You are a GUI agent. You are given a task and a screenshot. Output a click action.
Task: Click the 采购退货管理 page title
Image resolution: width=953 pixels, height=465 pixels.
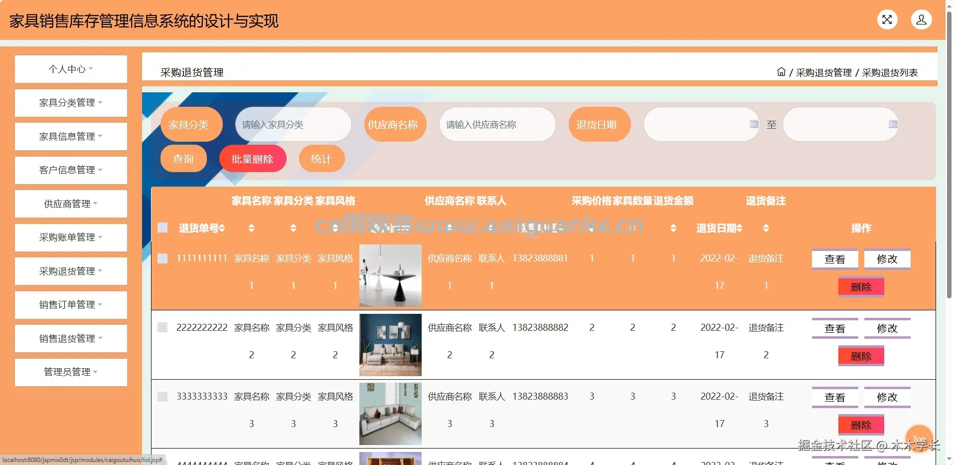192,72
